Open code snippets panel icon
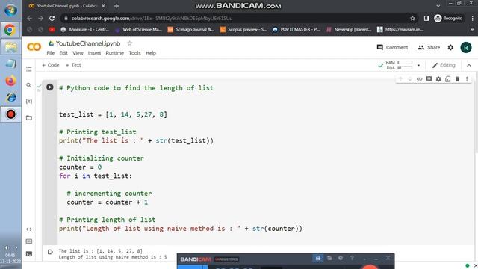Image resolution: width=478 pixels, height=269 pixels. pyautogui.click(x=29, y=229)
